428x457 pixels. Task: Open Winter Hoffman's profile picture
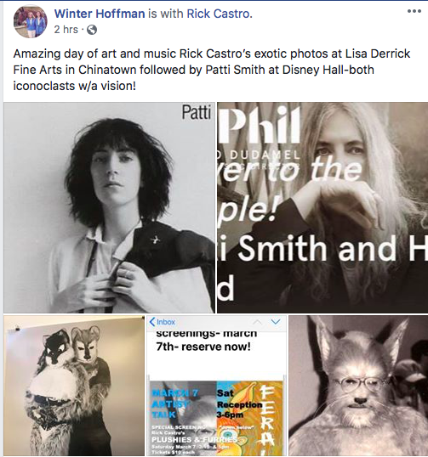point(30,21)
